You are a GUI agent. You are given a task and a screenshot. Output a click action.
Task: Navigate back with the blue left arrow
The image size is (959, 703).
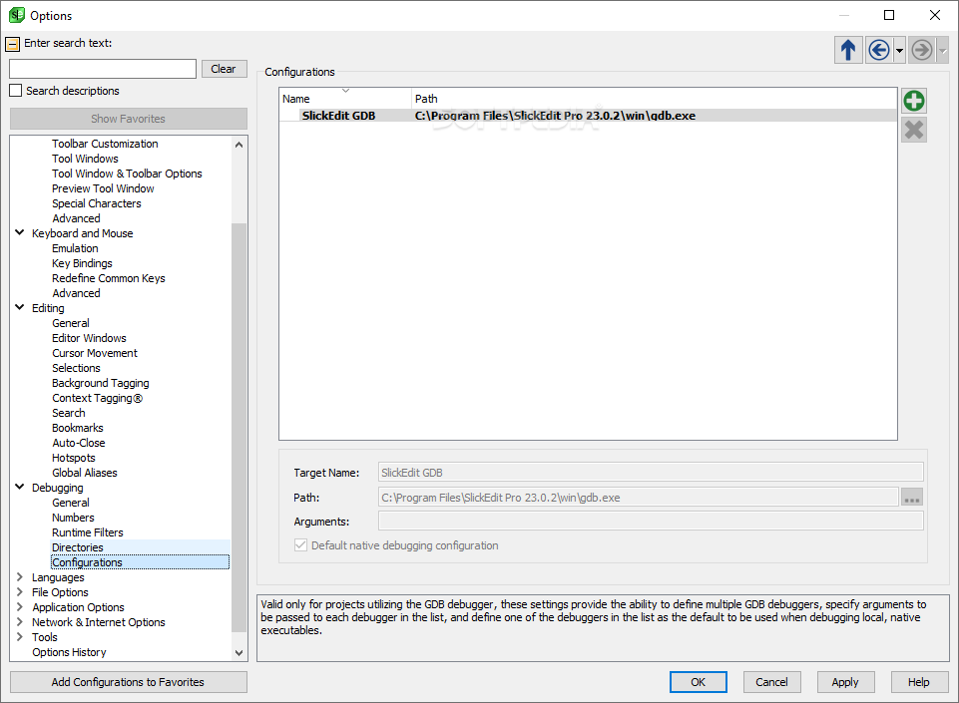point(879,50)
